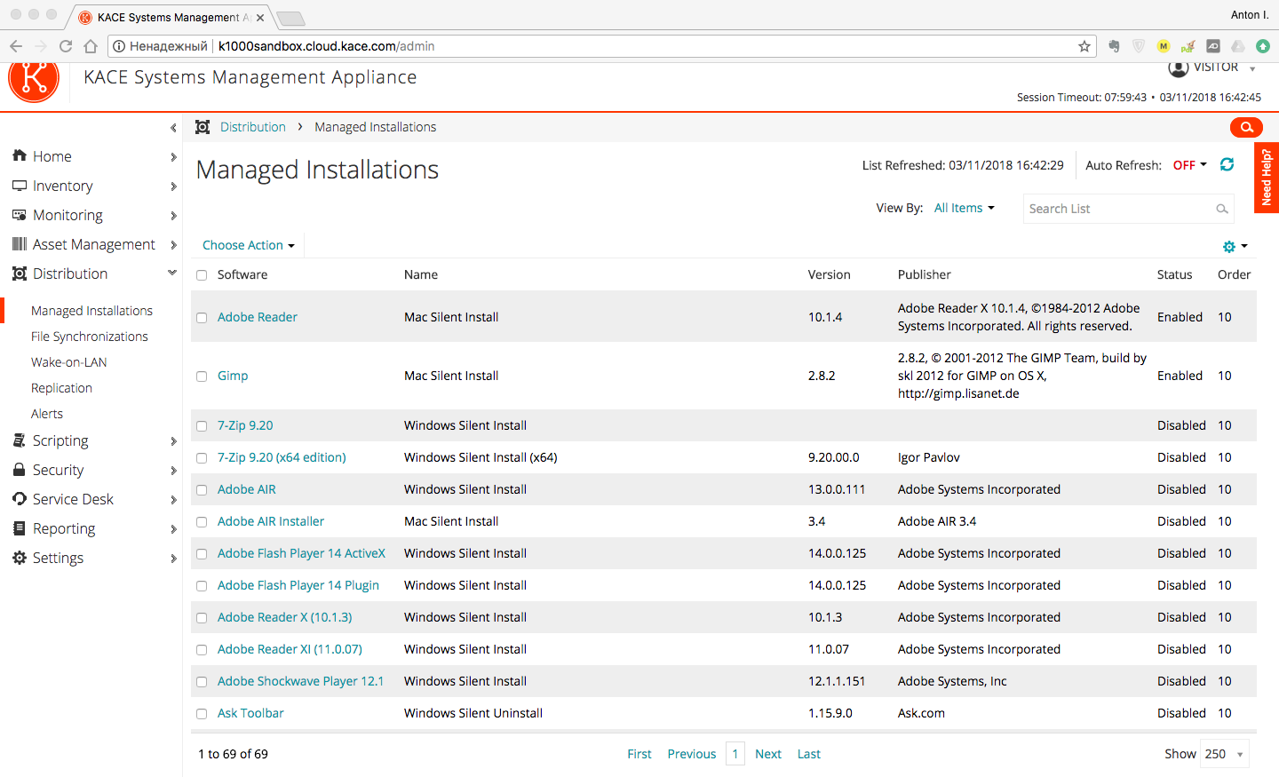Viewport: 1279px width, 777px height.
Task: Tick the select-all checkbox in header
Action: (202, 275)
